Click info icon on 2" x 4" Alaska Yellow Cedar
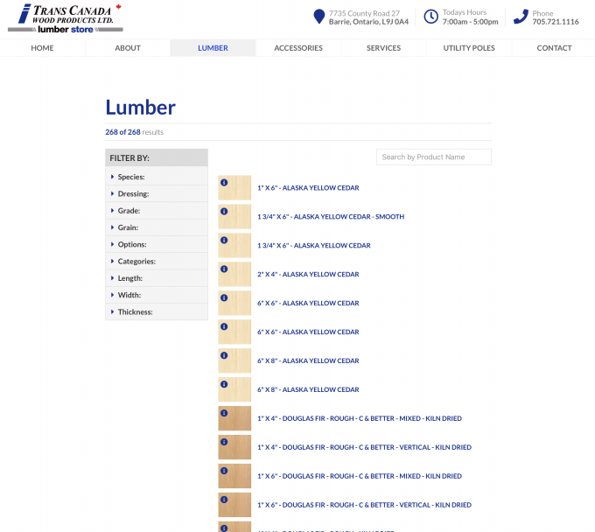This screenshot has width=595, height=532. click(x=224, y=269)
